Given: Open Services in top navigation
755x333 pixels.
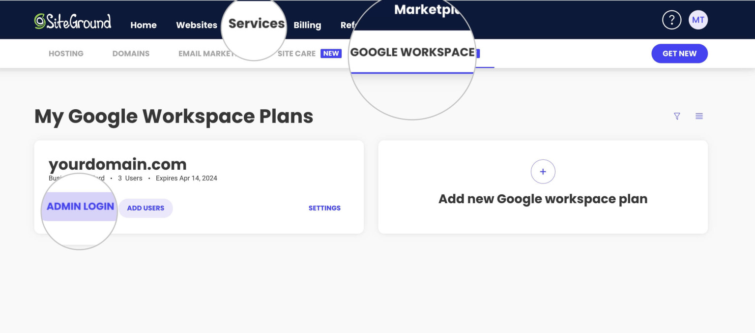Looking at the screenshot, I should 257,24.
